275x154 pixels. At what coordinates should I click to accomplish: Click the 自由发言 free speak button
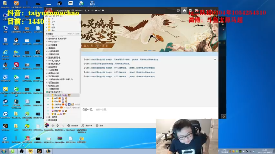click(x=73, y=125)
